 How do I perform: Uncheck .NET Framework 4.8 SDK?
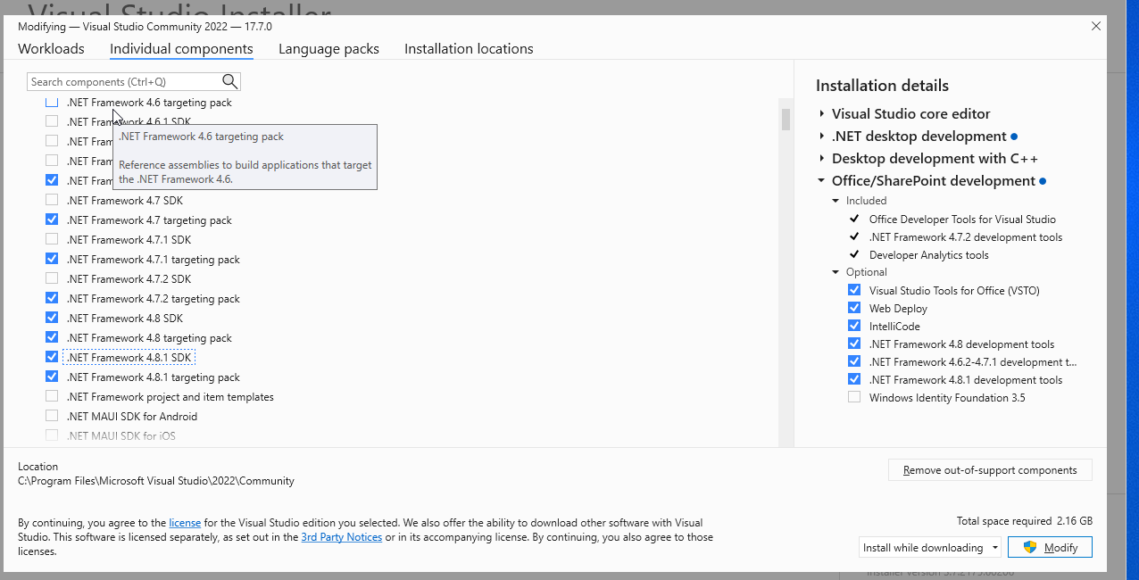pos(52,318)
